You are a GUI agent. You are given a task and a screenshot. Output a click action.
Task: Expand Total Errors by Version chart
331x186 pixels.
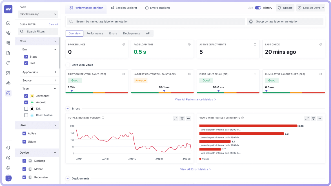(x=176, y=119)
